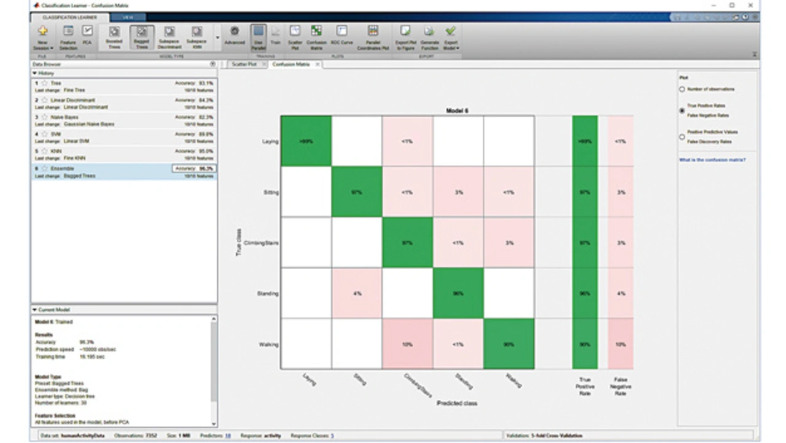Open the Advanced options gear

click(234, 36)
